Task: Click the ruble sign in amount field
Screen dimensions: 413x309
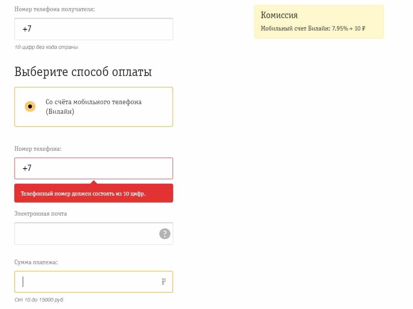Action: 164,282
